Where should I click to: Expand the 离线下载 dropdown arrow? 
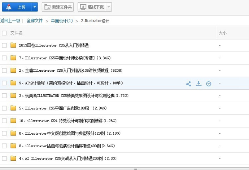click(x=109, y=7)
